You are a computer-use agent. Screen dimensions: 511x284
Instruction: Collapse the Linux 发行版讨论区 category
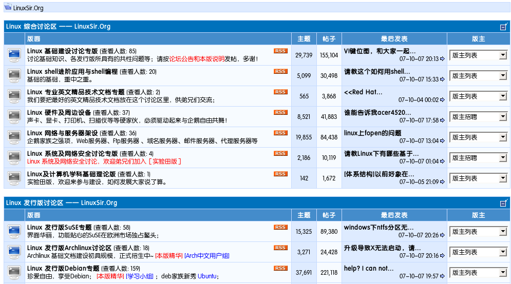(x=504, y=203)
